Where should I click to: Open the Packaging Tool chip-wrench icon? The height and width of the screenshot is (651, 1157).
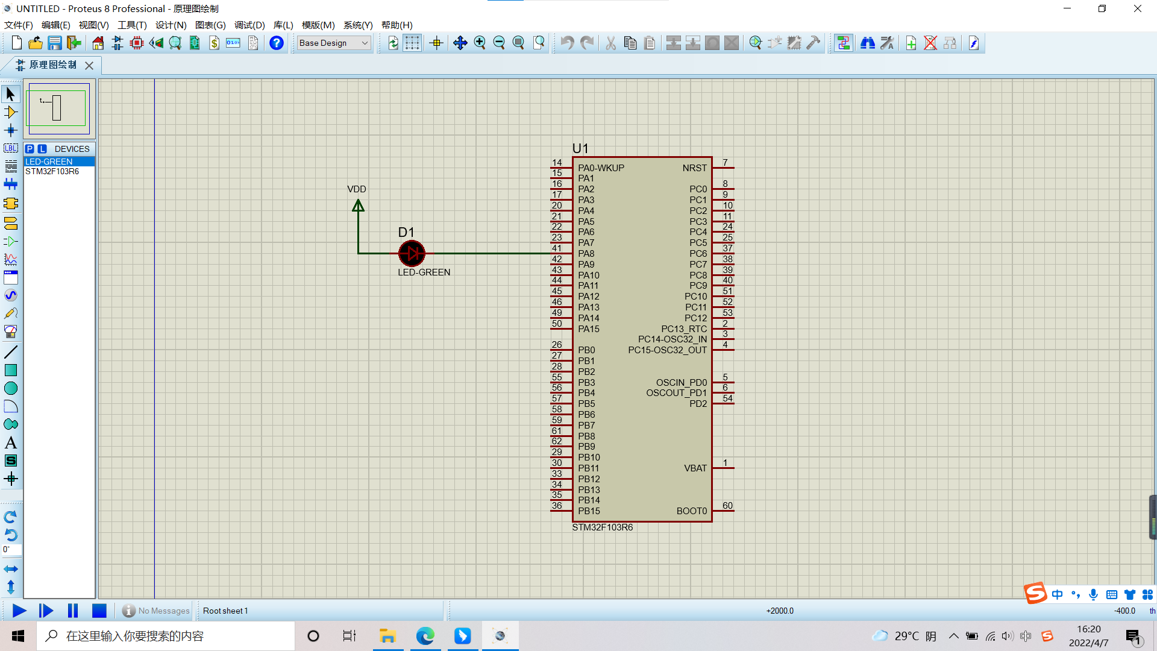794,43
